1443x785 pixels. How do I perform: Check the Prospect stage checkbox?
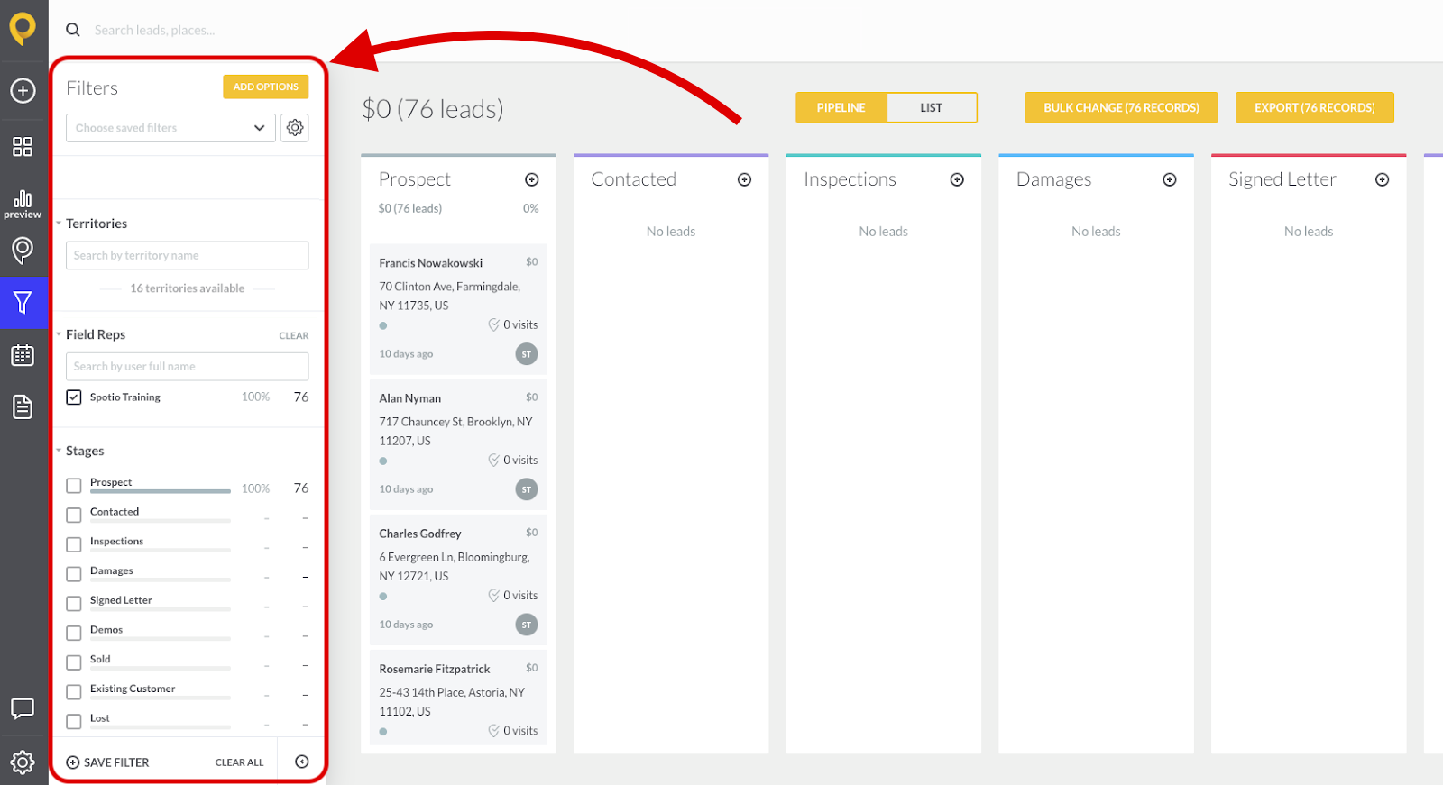click(74, 486)
